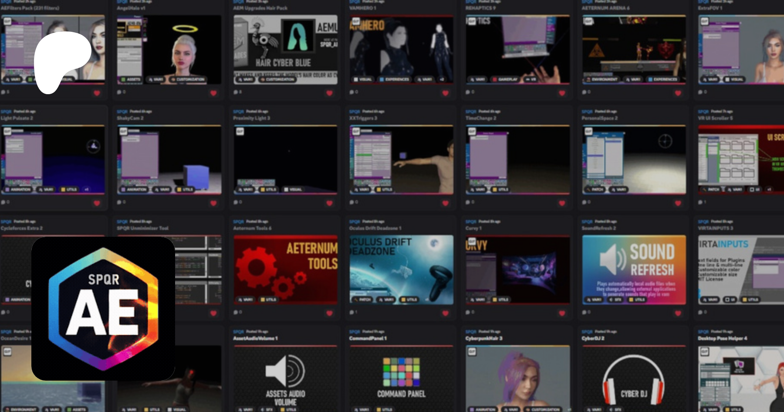784x412 pixels.
Task: Click the Assets Audio Volume speaker thumbnail
Action: [x=285, y=378]
